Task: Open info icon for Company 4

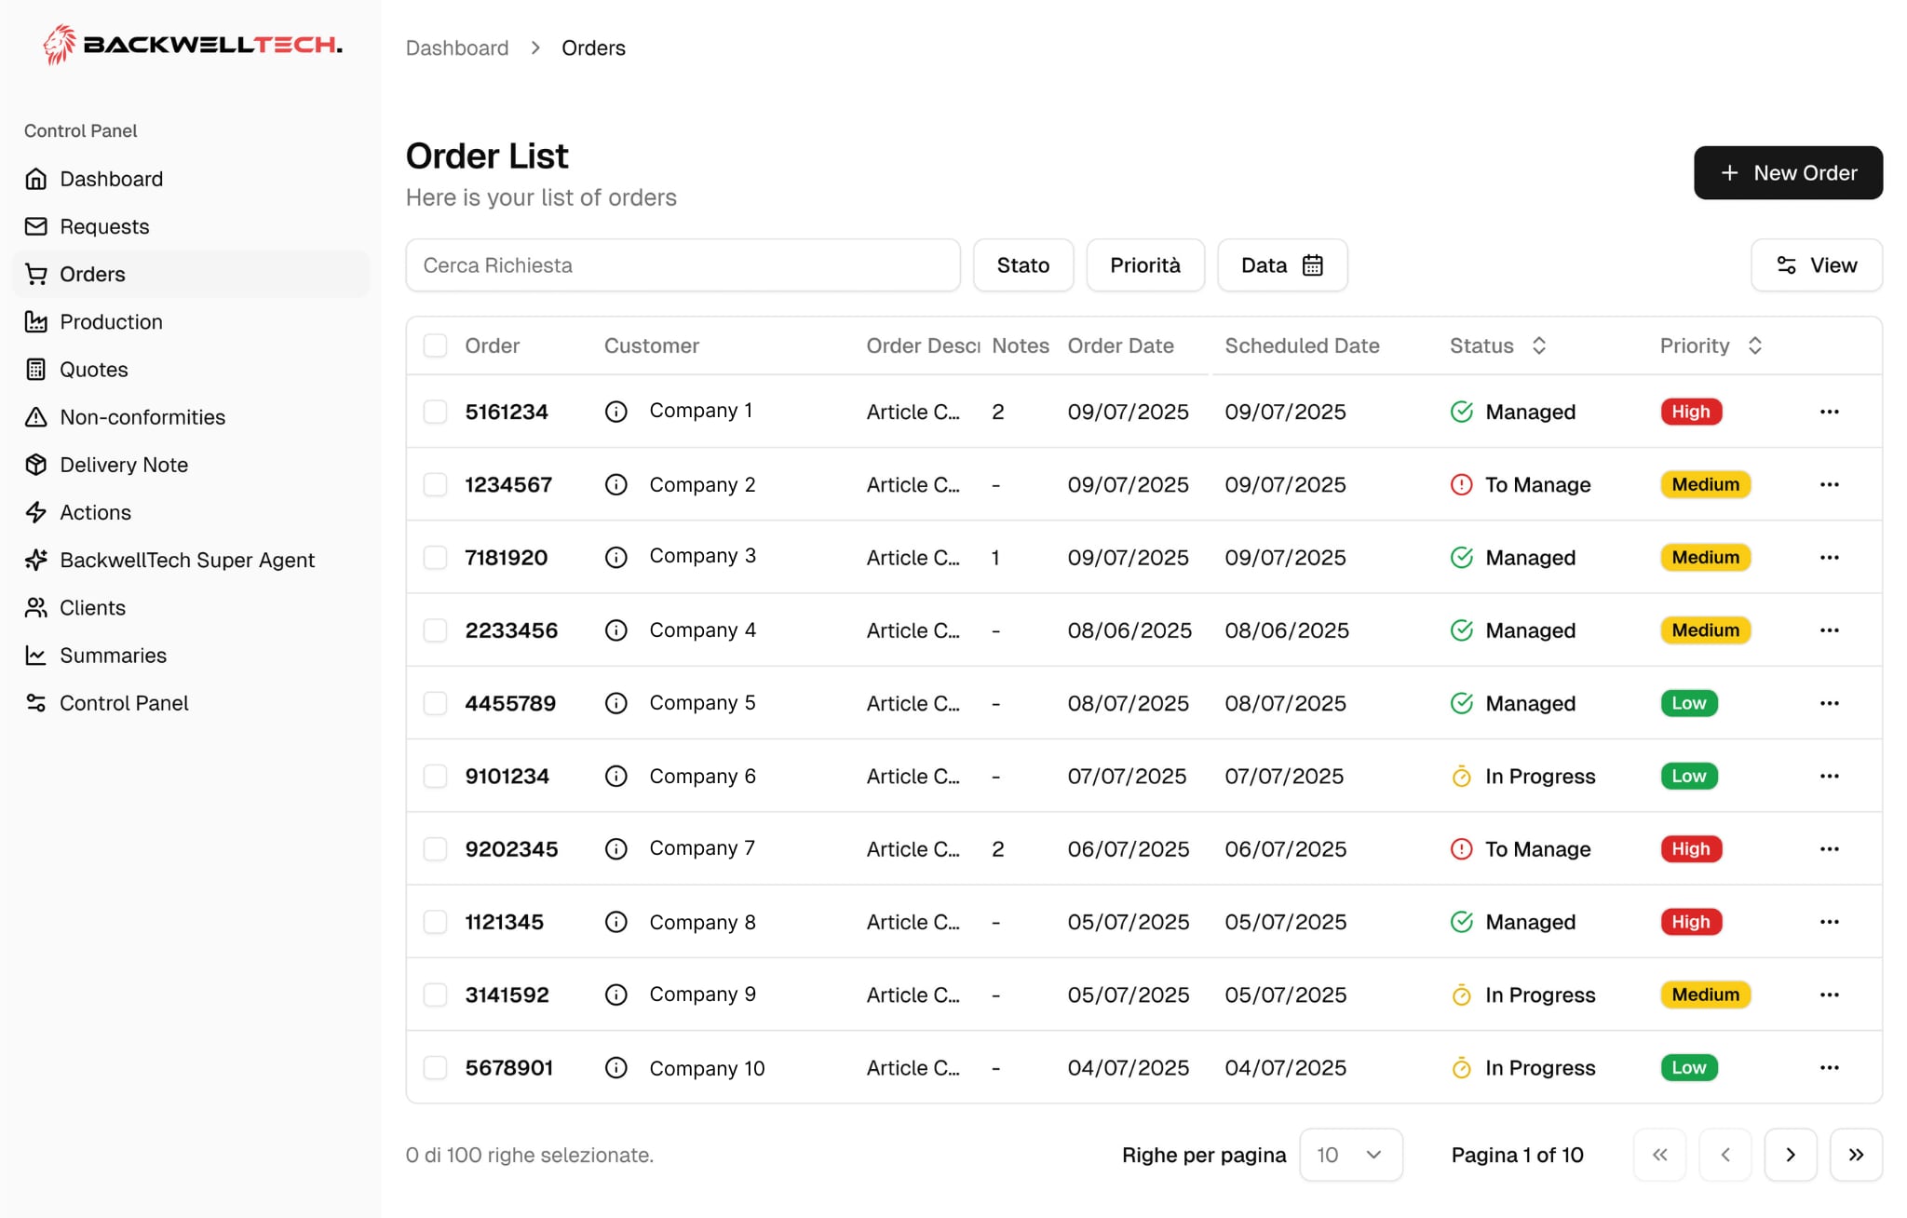Action: coord(615,630)
